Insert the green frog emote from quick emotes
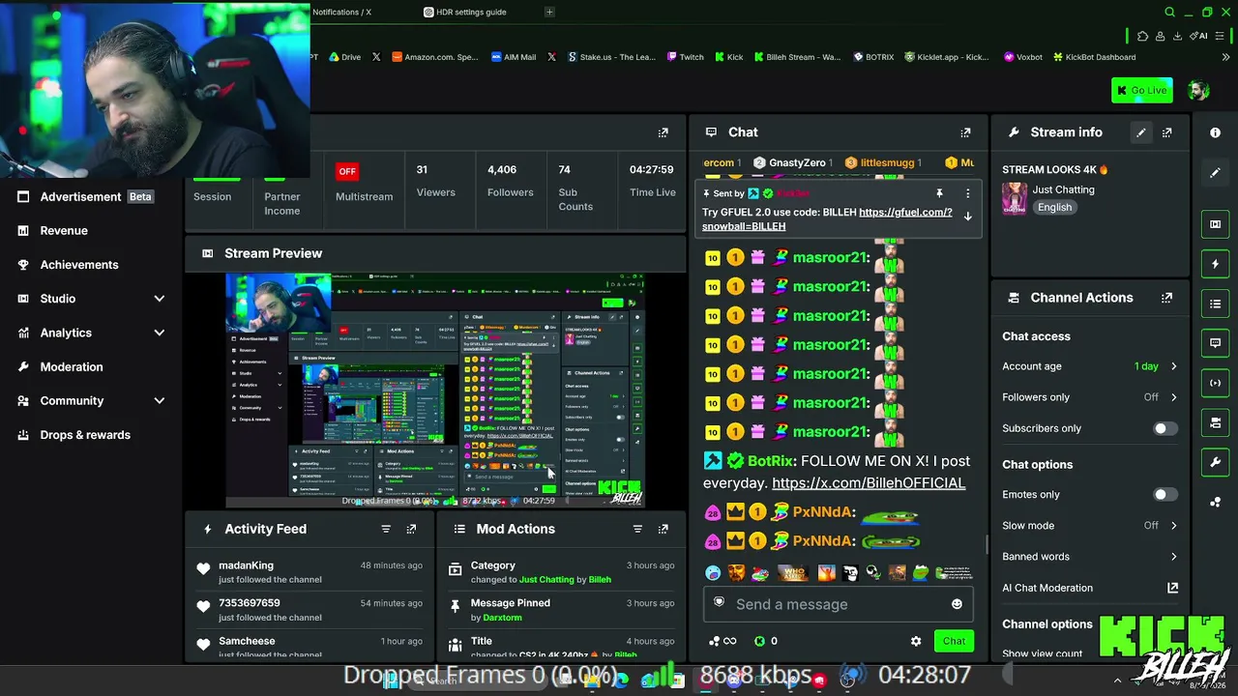1238x696 pixels. click(919, 573)
